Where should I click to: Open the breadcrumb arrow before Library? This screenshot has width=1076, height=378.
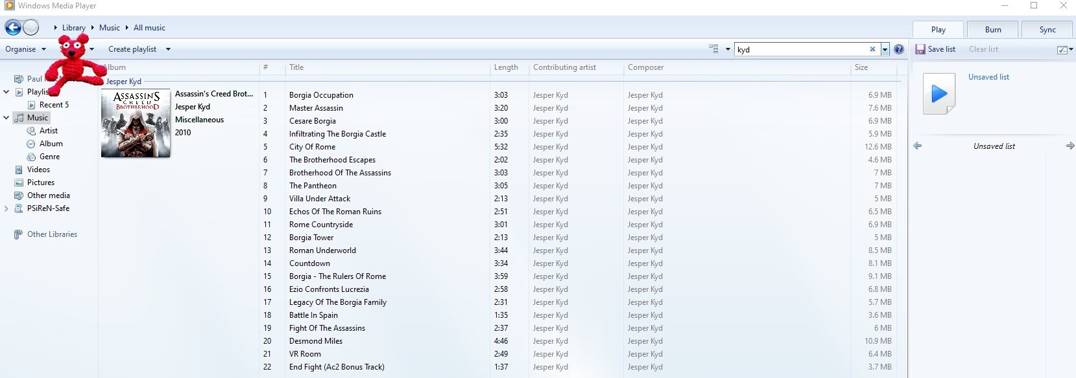pos(56,28)
